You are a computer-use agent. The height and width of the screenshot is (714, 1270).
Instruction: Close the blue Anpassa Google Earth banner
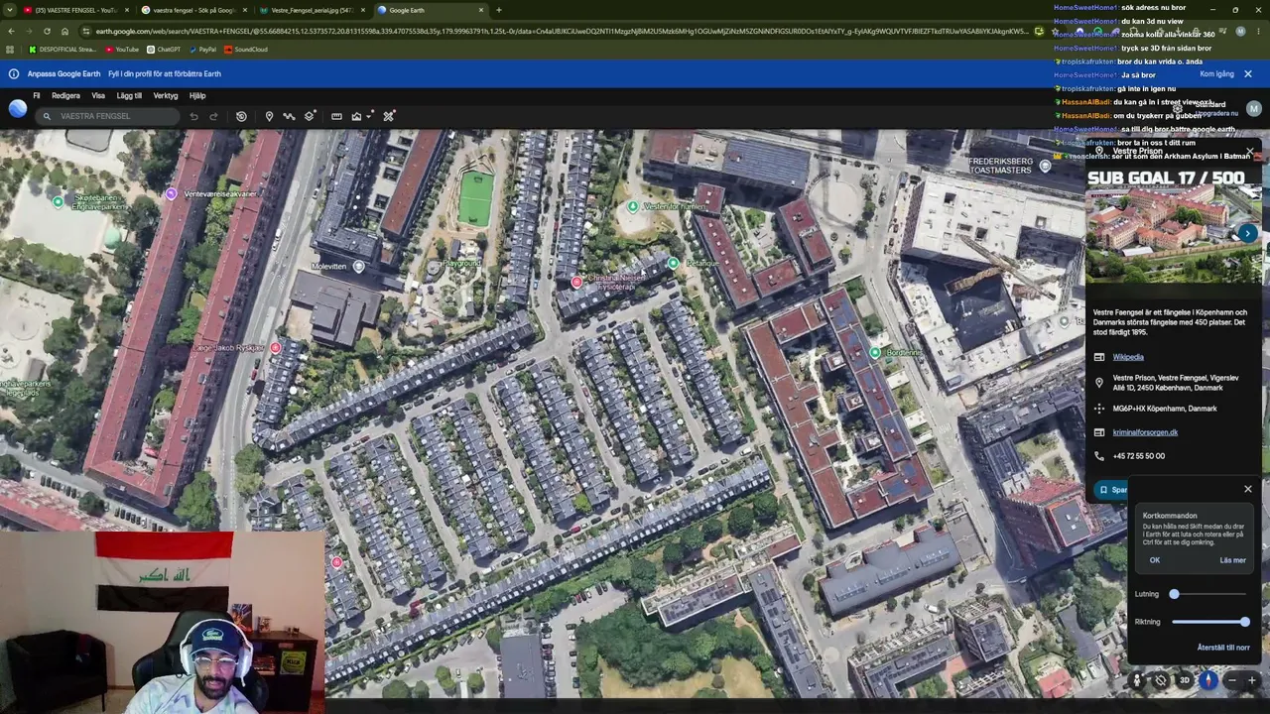pos(1248,74)
